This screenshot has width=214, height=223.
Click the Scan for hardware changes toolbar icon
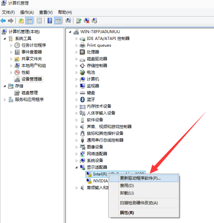(68, 21)
